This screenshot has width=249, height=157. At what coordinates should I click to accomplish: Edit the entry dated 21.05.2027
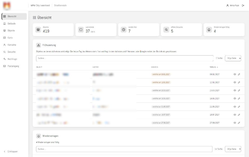[239, 107]
